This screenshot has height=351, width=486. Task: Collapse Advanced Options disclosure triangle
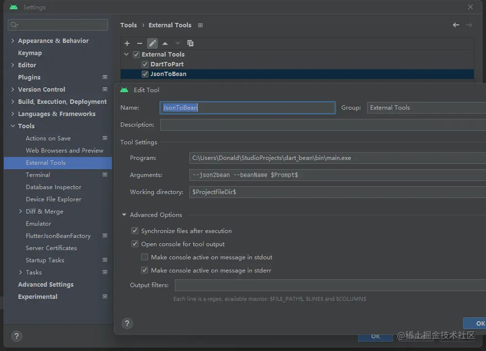pos(124,214)
